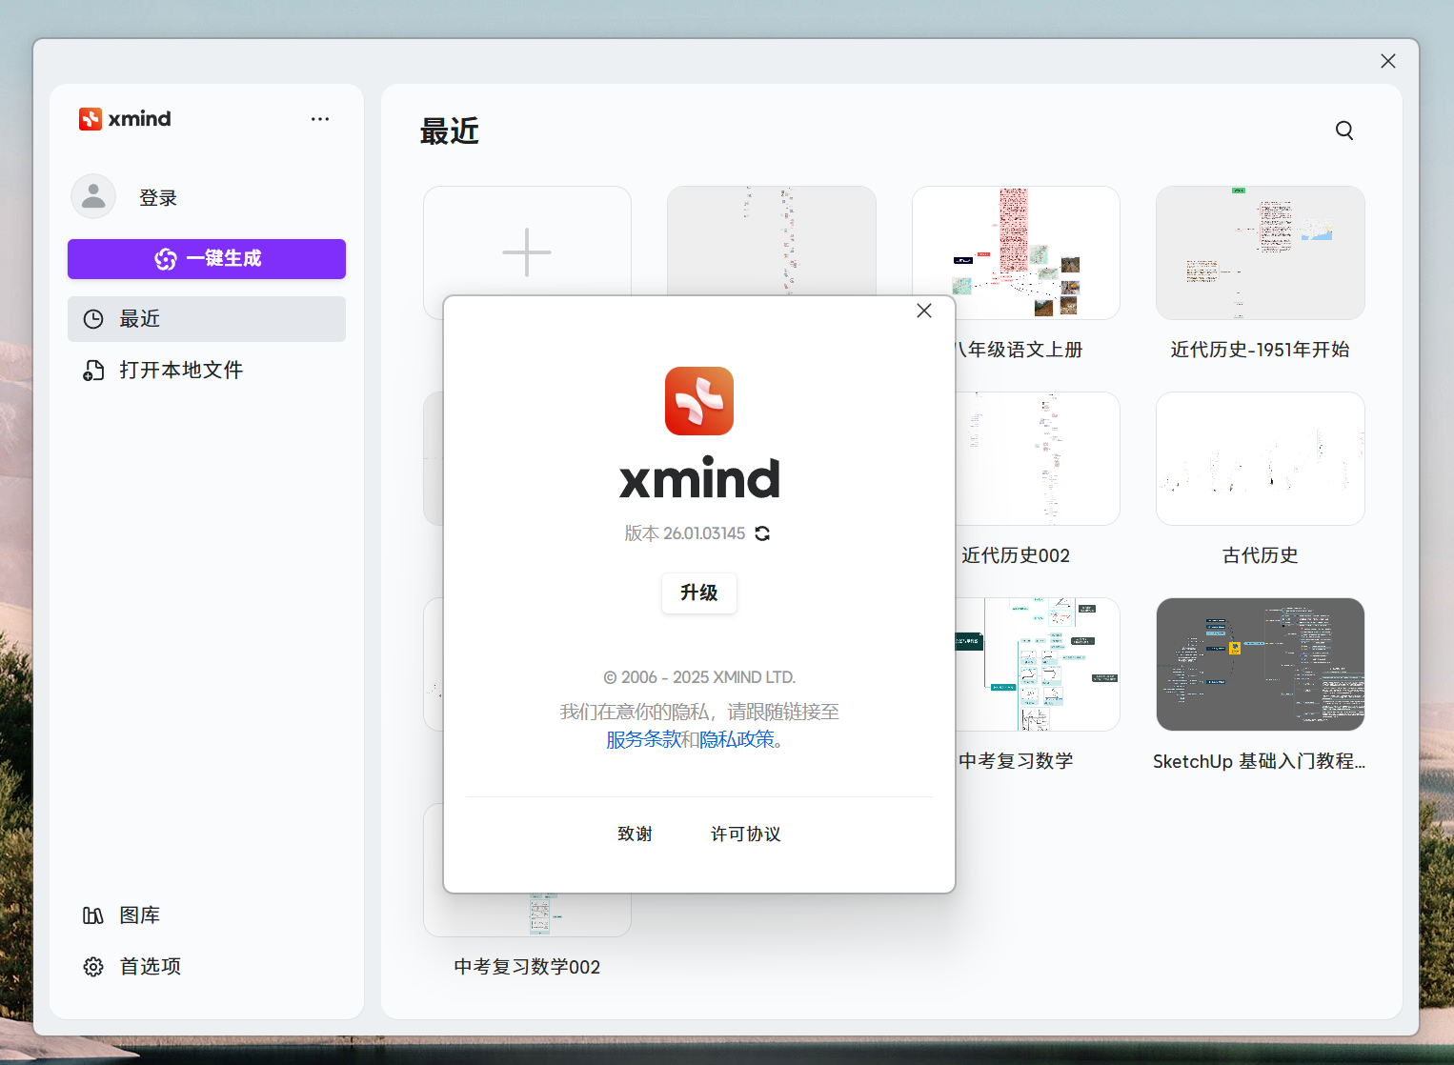Screen dimensions: 1454x1065
Task: Click the 一键生成 purple button
Action: tap(207, 259)
